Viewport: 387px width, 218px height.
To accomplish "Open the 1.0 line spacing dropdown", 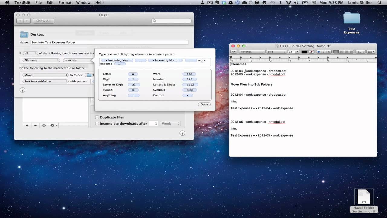I will (x=360, y=52).
